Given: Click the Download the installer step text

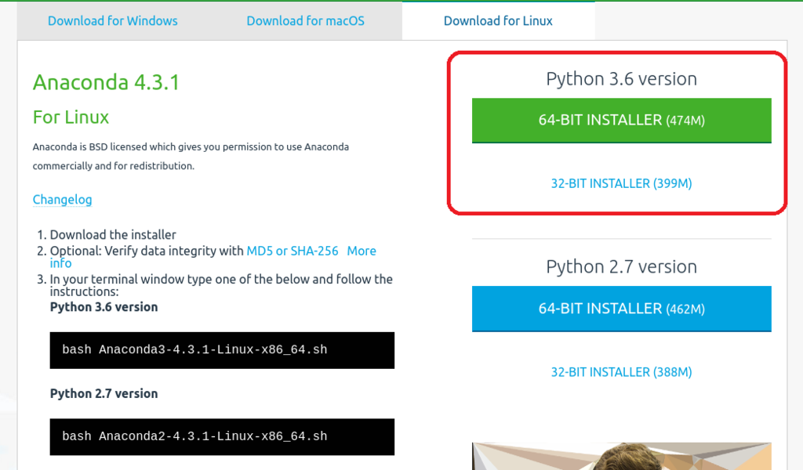Looking at the screenshot, I should pyautogui.click(x=113, y=235).
